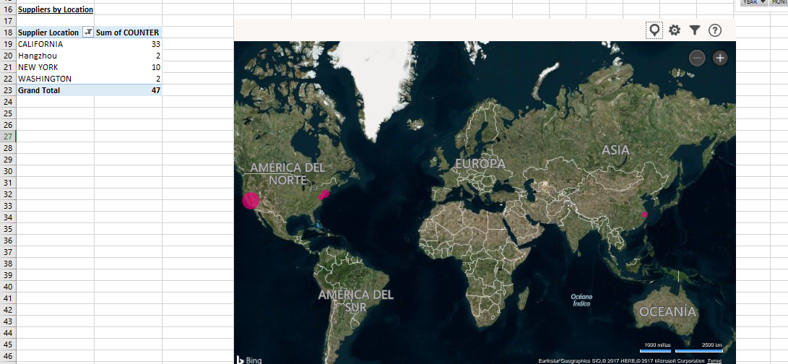This screenshot has width=788, height=364.
Task: Click the 'Supplier Location' header cell text
Action: (48, 32)
